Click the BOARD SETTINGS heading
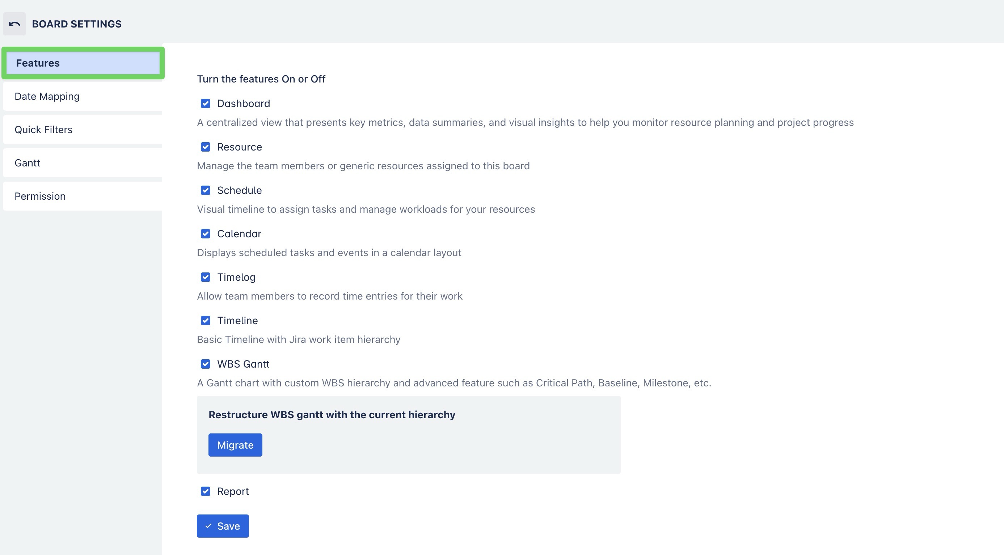 (x=77, y=24)
